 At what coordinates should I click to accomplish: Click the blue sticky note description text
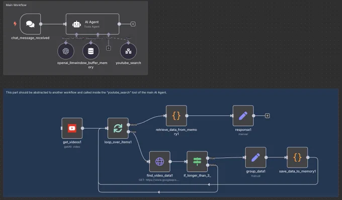pyautogui.click(x=86, y=92)
